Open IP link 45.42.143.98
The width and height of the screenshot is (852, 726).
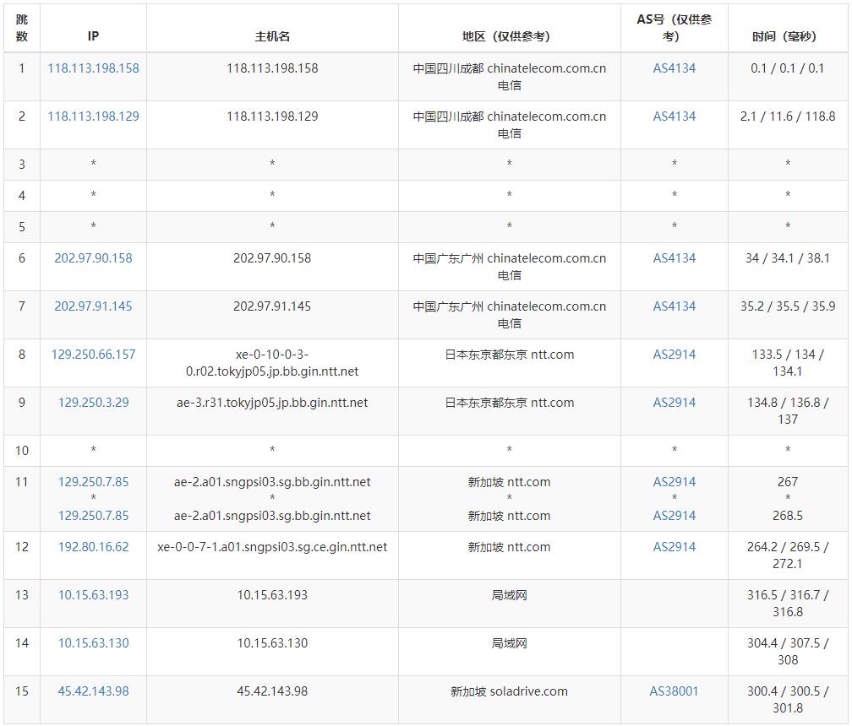click(94, 691)
